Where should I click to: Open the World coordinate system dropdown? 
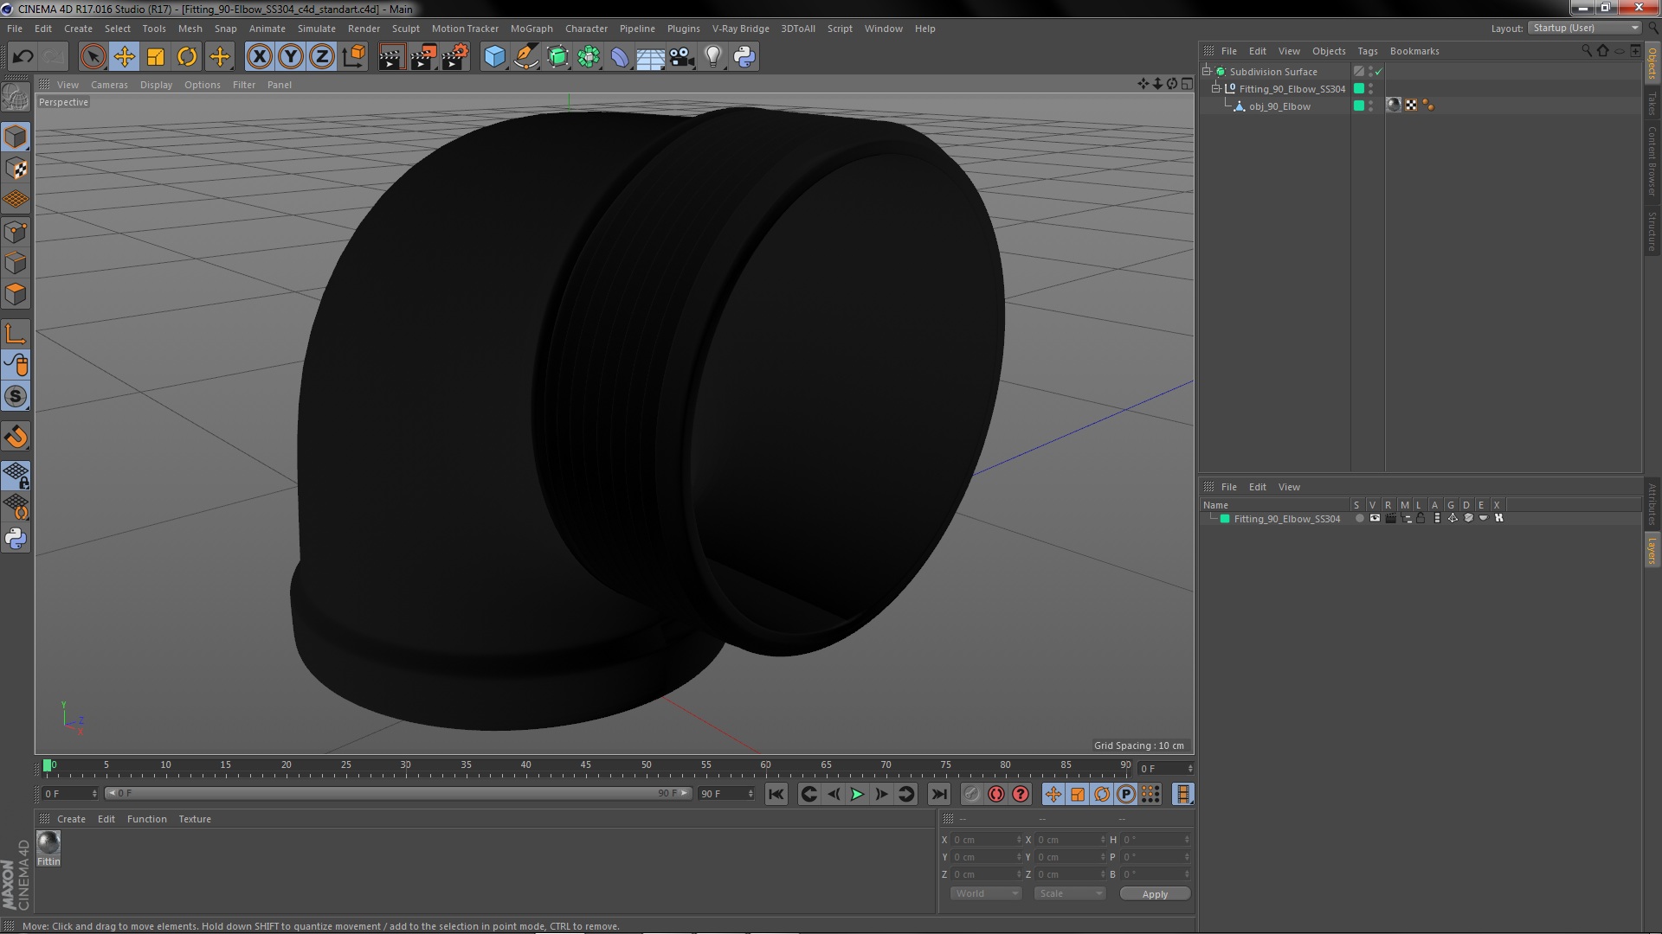click(986, 894)
